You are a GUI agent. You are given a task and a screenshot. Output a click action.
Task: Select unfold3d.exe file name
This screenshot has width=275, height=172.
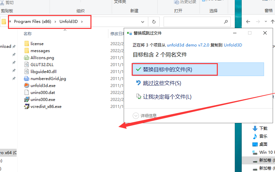tap(43, 85)
